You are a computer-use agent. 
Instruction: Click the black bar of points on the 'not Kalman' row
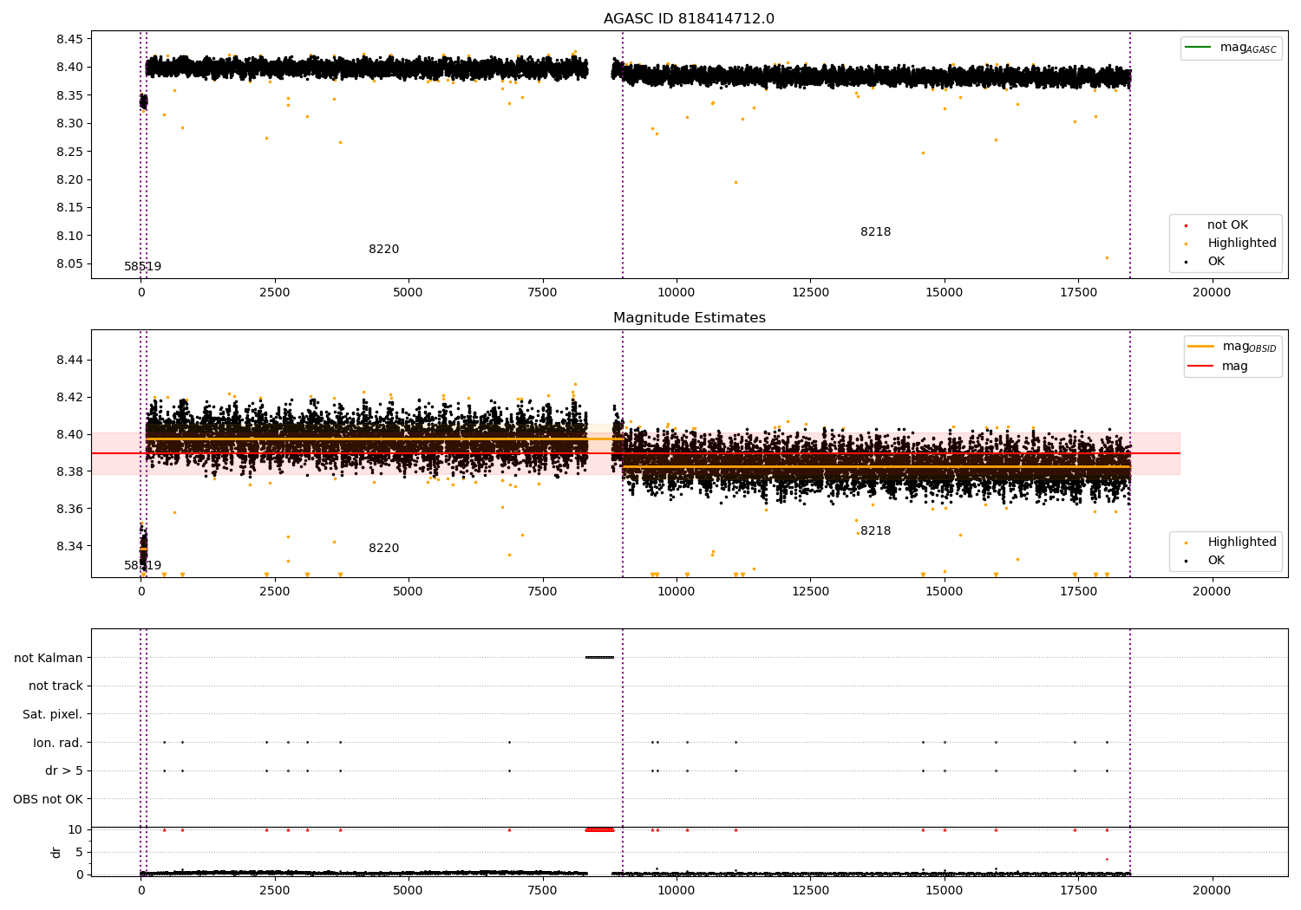coord(599,657)
